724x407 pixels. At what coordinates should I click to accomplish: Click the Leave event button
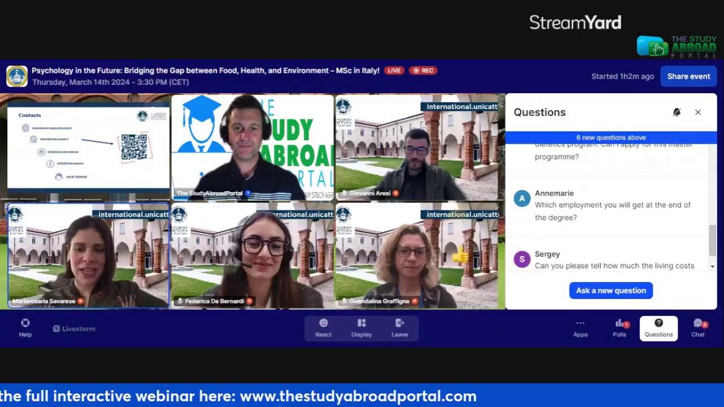pos(399,328)
